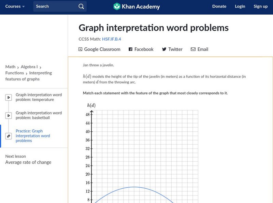Select Graph interpretation word problem: basketball lesson
273x203 pixels.
(39, 115)
